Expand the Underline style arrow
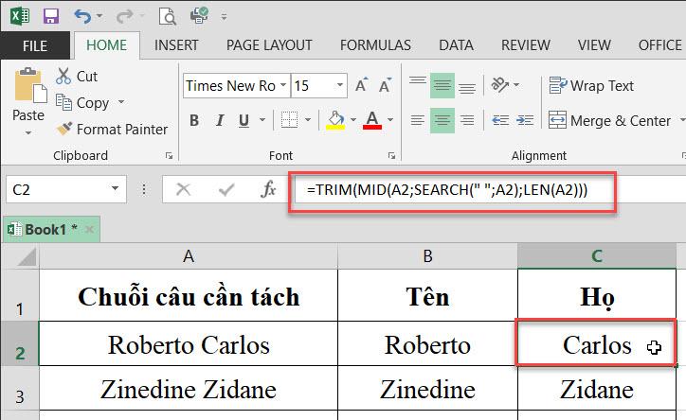This screenshot has width=686, height=420. point(262,119)
